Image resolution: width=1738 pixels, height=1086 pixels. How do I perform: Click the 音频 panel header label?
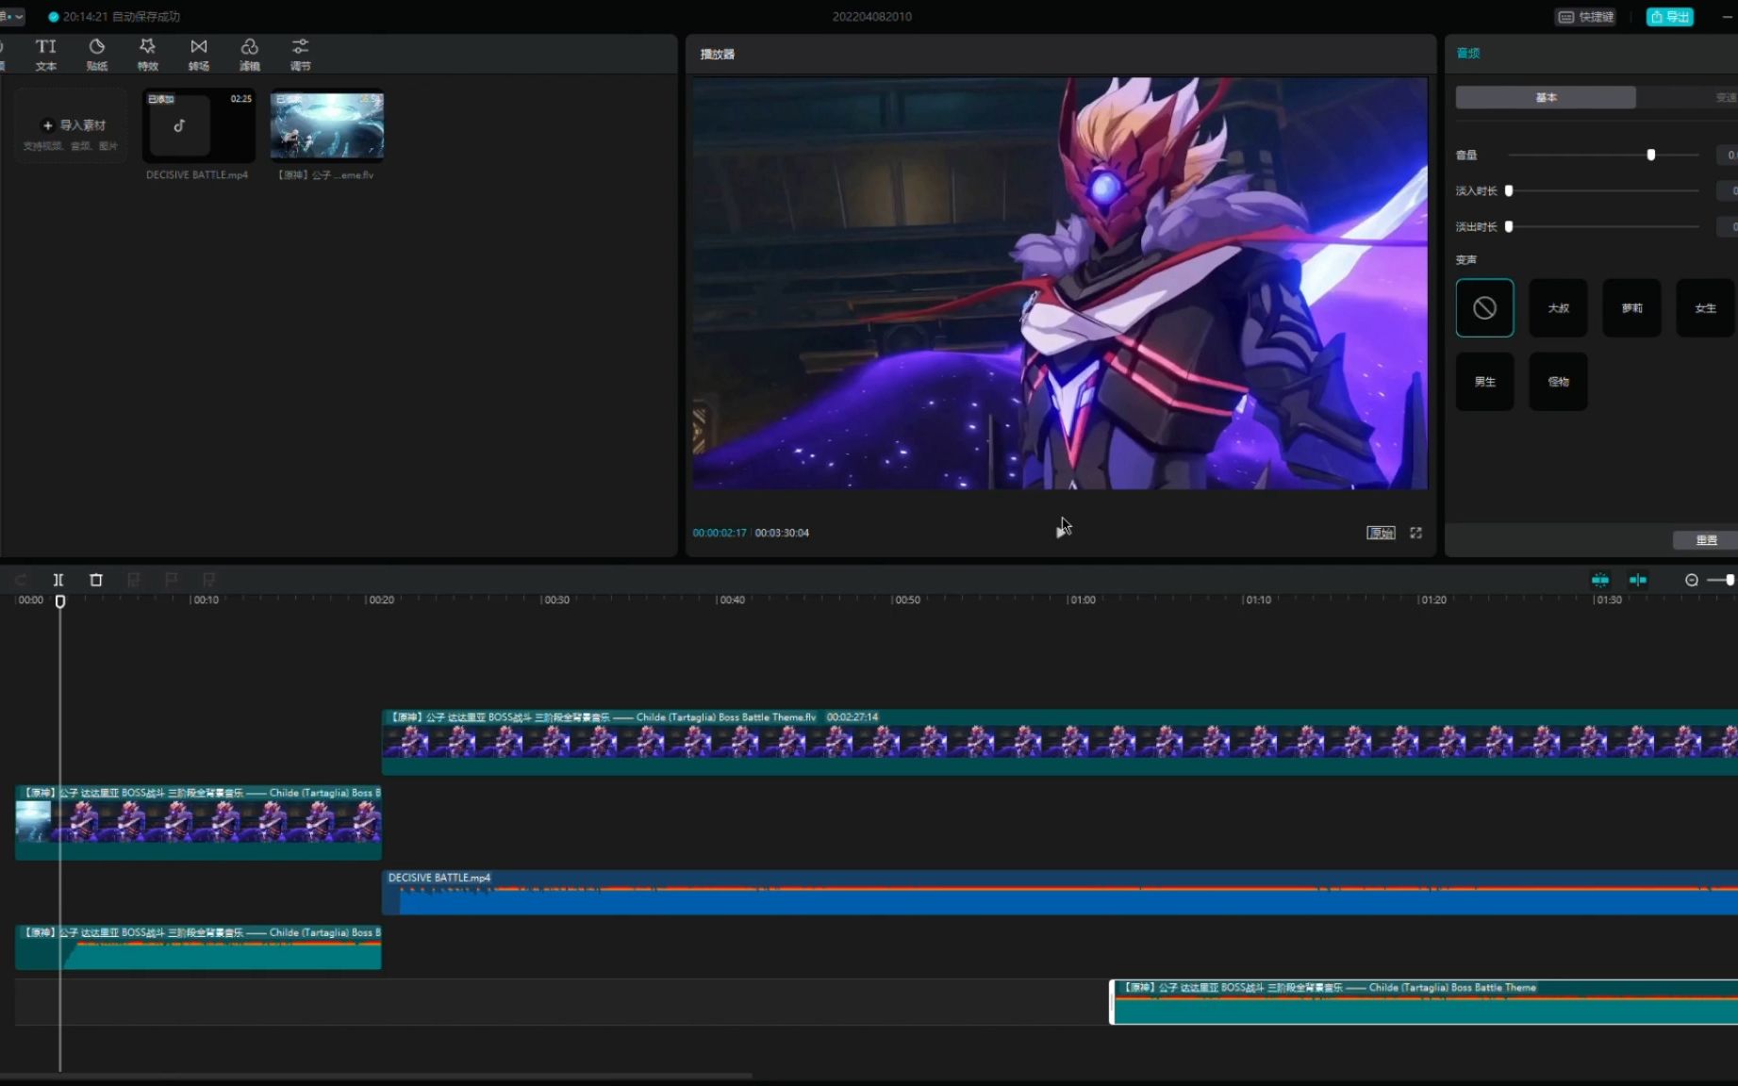(x=1468, y=53)
